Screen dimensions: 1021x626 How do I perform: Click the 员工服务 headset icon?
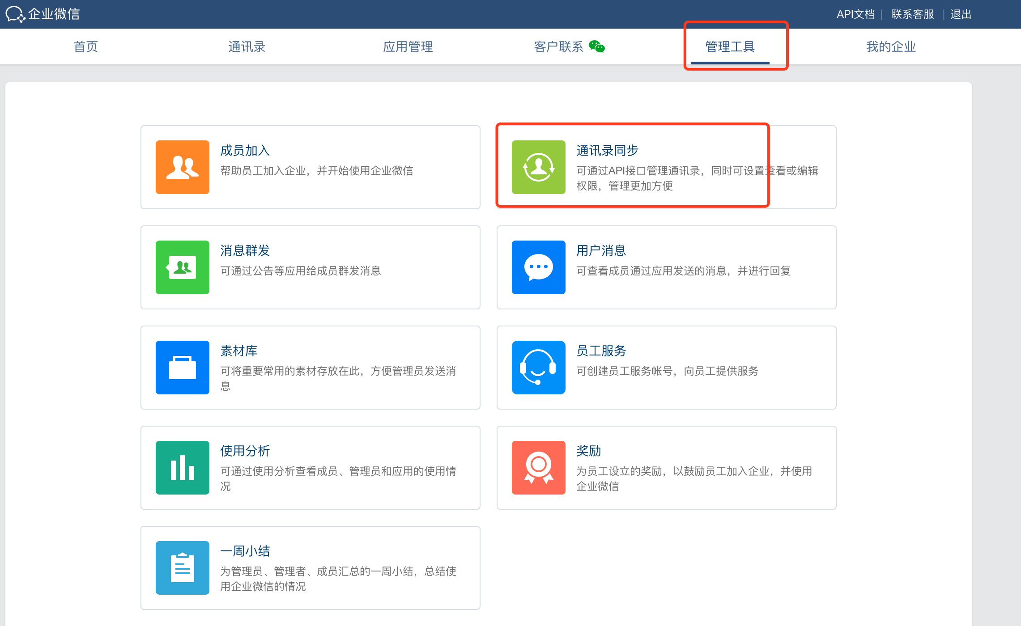pos(539,368)
